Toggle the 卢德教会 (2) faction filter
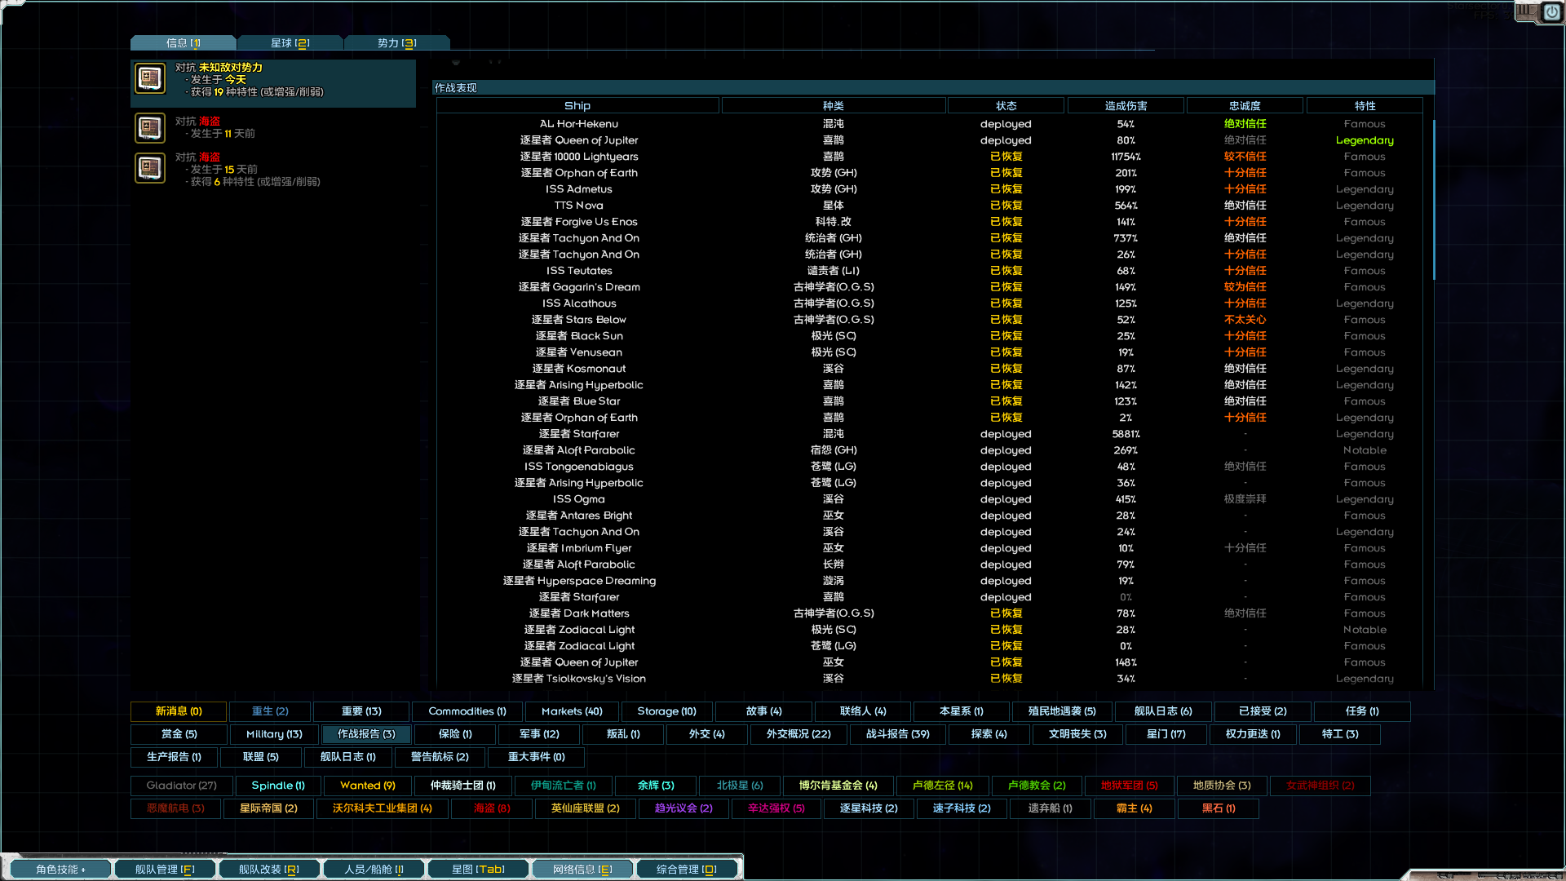This screenshot has height=881, width=1566. click(x=1038, y=786)
